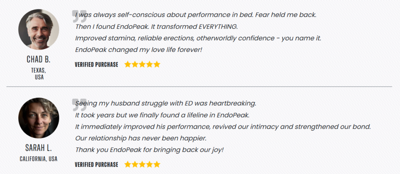
Task: Click Verified Purchase label under Sarah L.'s review
Action: click(96, 165)
